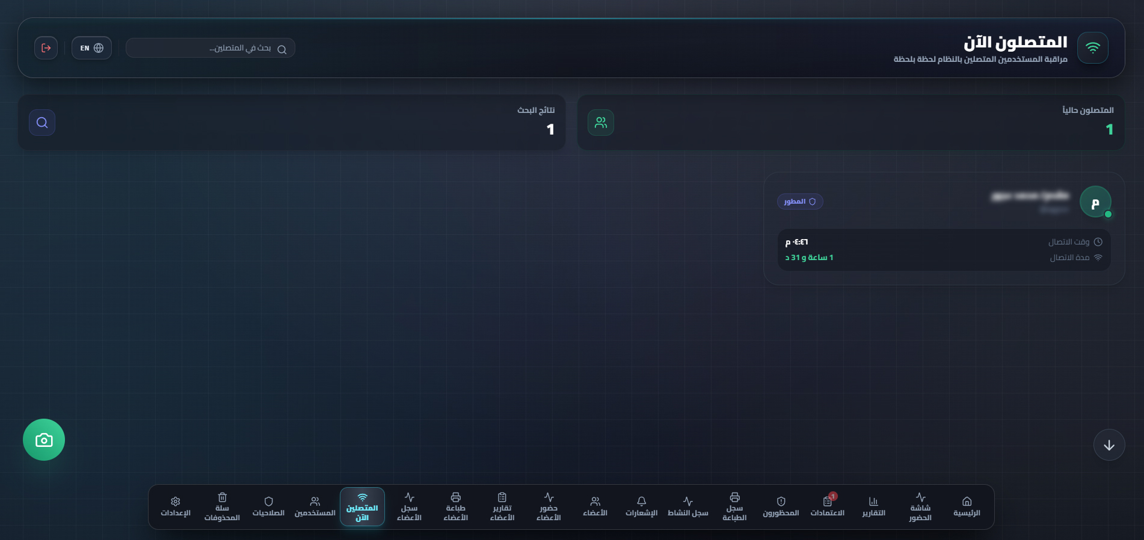This screenshot has height=540, width=1144.
Task: Open شاشة الحضور attendance screen
Action: click(920, 507)
